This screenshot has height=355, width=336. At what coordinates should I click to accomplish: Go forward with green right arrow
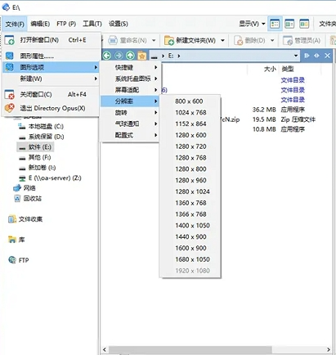pyautogui.click(x=119, y=56)
